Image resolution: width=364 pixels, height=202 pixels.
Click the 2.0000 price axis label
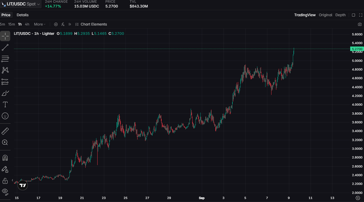pyautogui.click(x=357, y=193)
